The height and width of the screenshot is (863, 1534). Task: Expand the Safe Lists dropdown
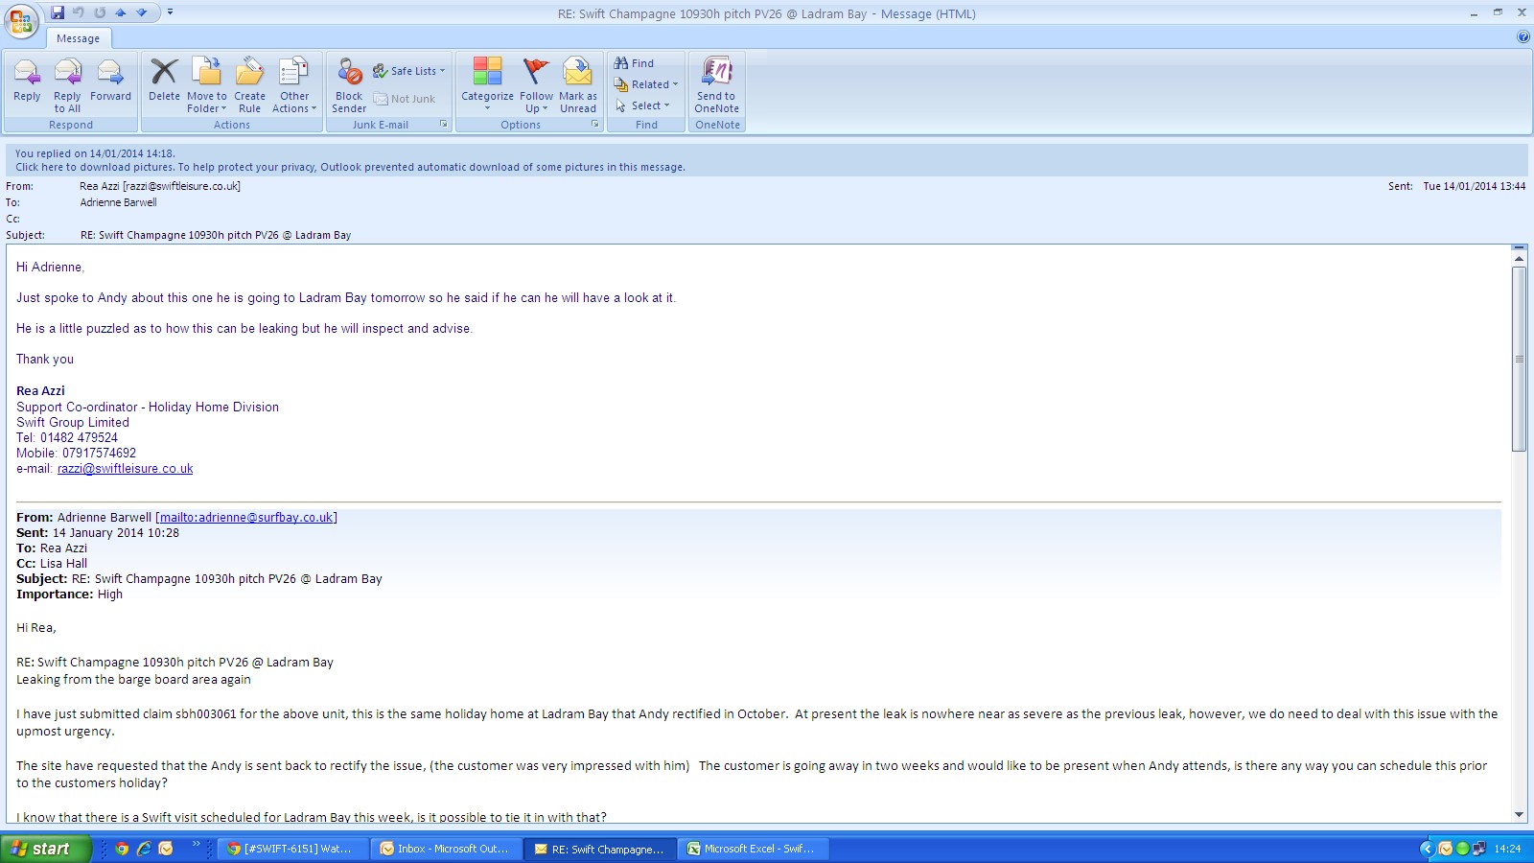[x=409, y=71]
